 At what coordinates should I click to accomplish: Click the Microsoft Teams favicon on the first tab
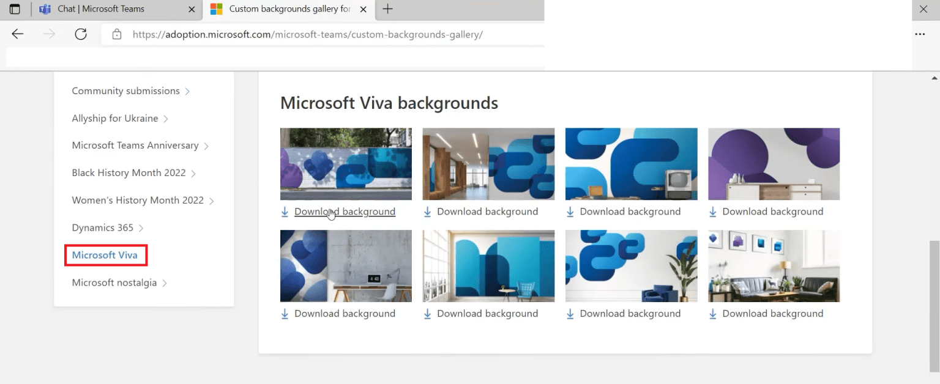[44, 9]
